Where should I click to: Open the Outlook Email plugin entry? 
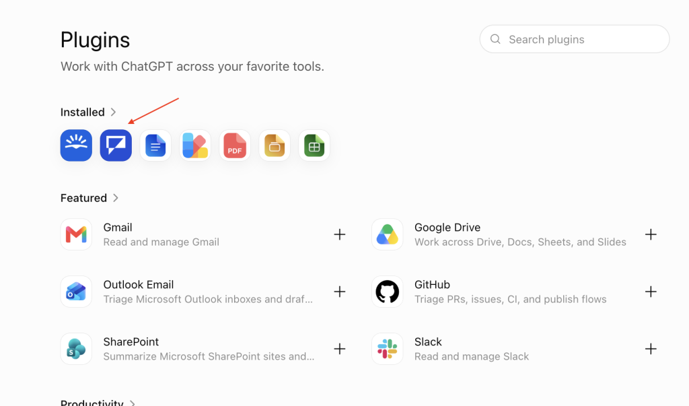[x=203, y=292]
